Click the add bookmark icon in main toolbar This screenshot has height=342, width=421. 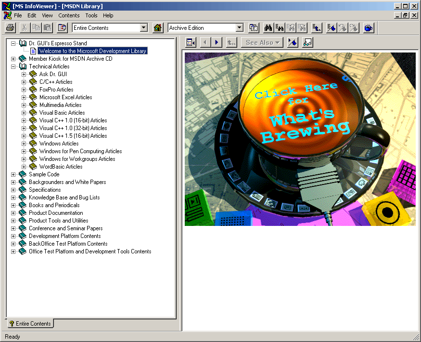331,27
